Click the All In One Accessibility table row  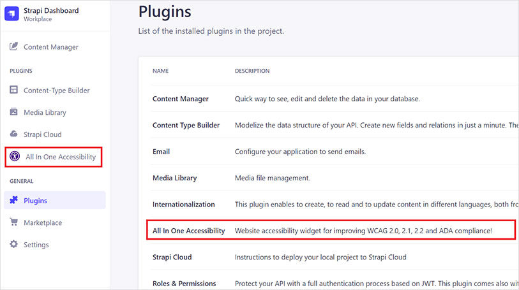(189, 230)
